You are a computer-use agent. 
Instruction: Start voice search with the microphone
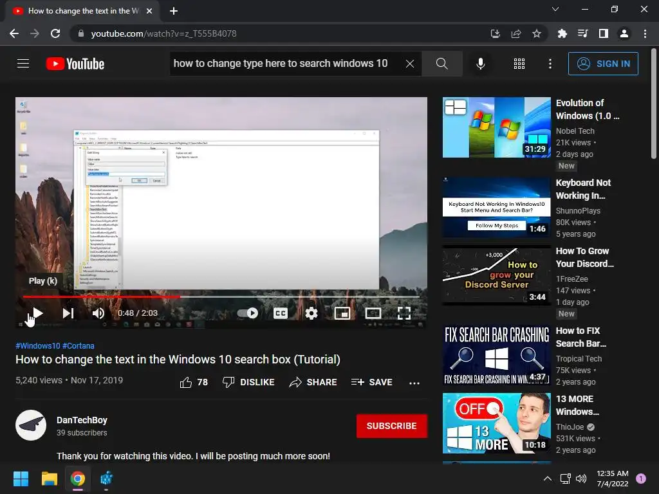click(480, 64)
